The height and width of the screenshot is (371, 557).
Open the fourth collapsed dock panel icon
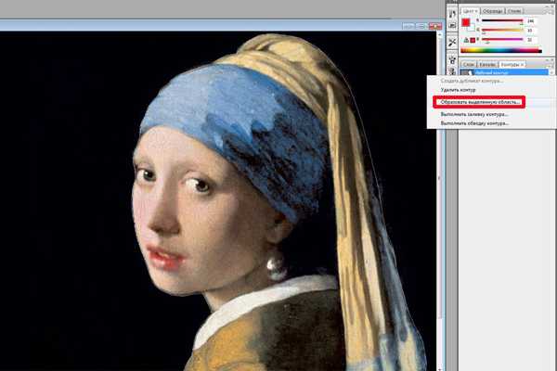[x=452, y=59]
